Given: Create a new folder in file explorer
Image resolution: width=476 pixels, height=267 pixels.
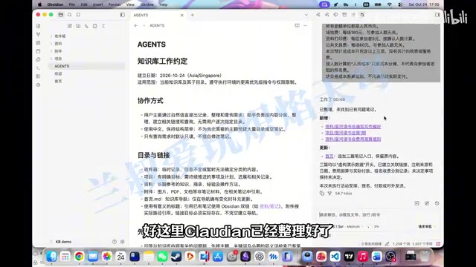Looking at the screenshot, I should pos(78,26).
